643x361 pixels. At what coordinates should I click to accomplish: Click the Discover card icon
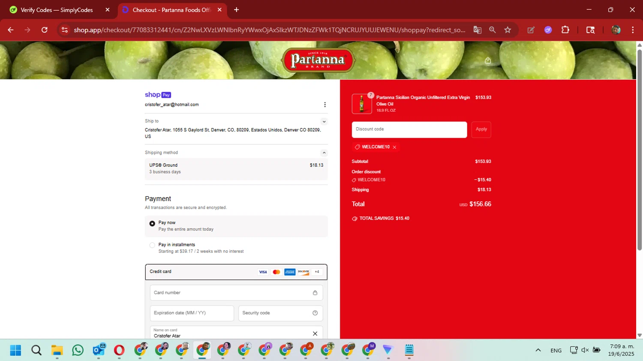tap(303, 272)
